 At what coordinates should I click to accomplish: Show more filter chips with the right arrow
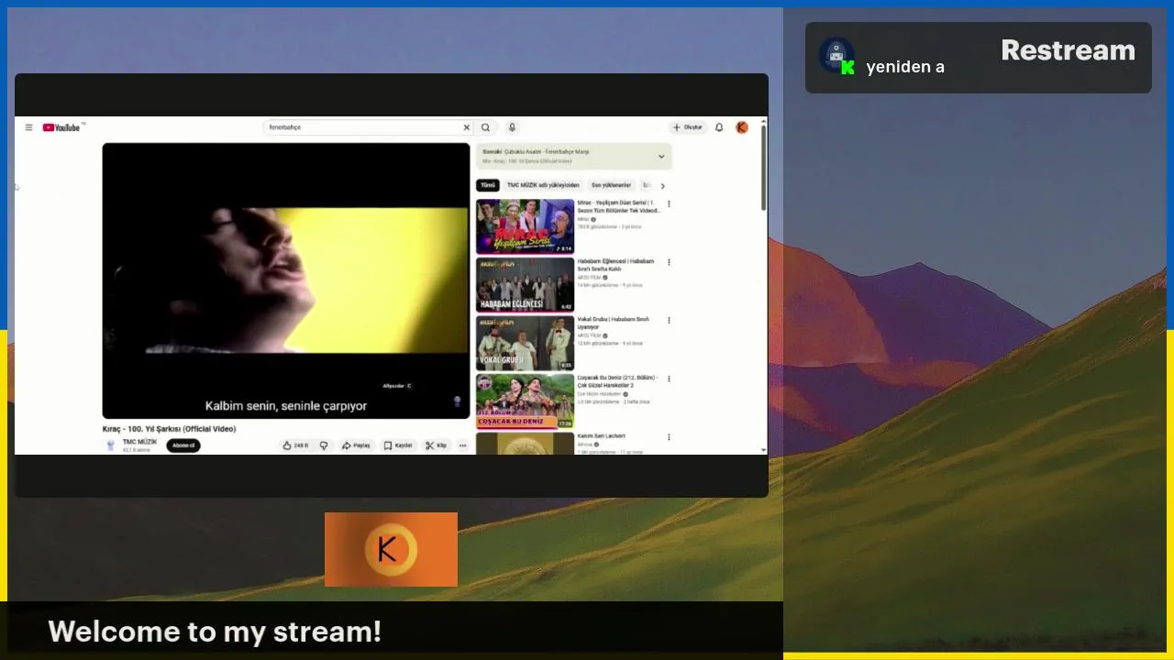coord(662,185)
